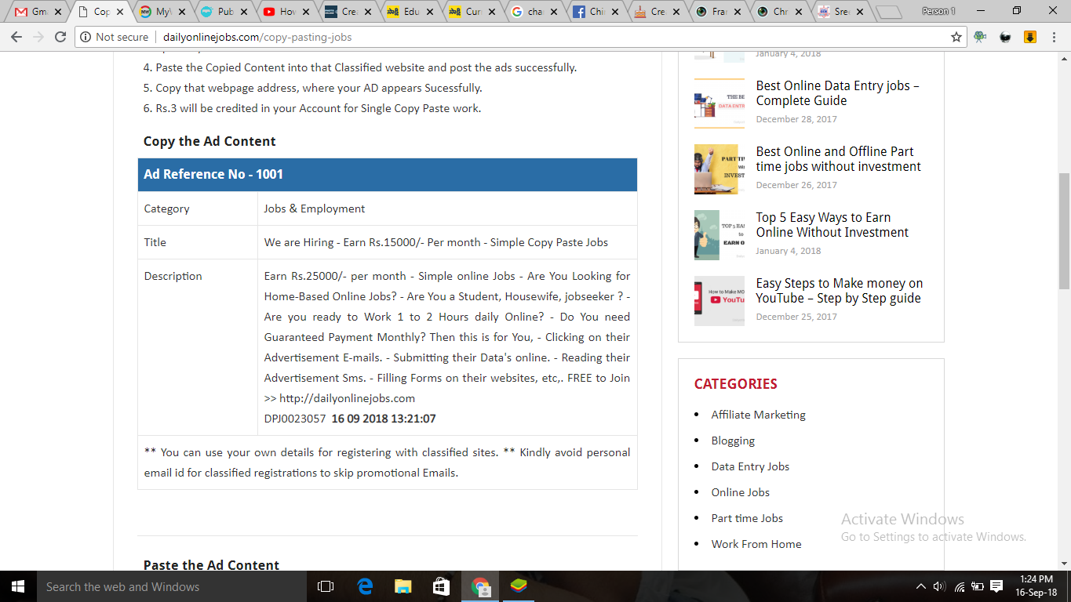The image size is (1071, 602).
Task: Open Task View on the taskbar
Action: click(326, 586)
